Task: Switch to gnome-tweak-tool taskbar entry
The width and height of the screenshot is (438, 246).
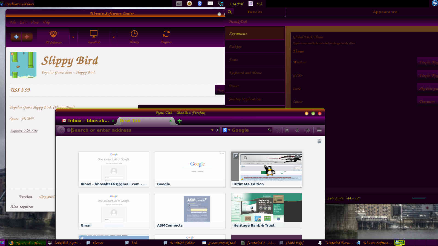Action: tap(219, 243)
